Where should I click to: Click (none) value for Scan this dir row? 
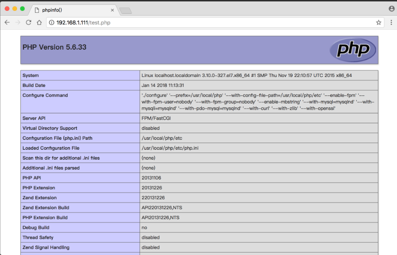point(148,158)
